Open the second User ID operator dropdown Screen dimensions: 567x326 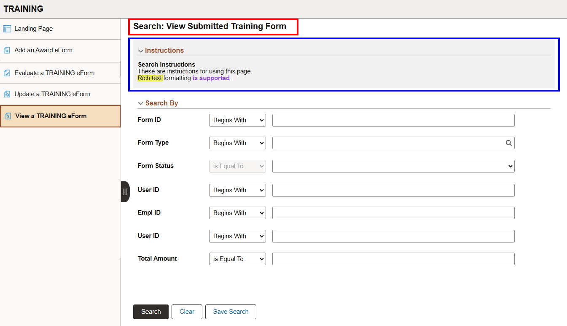(x=237, y=236)
